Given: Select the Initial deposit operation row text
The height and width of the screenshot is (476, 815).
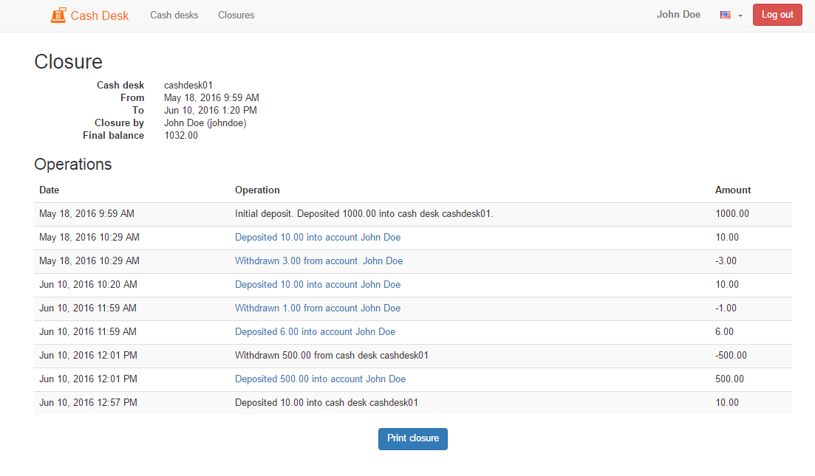Looking at the screenshot, I should coord(364,214).
